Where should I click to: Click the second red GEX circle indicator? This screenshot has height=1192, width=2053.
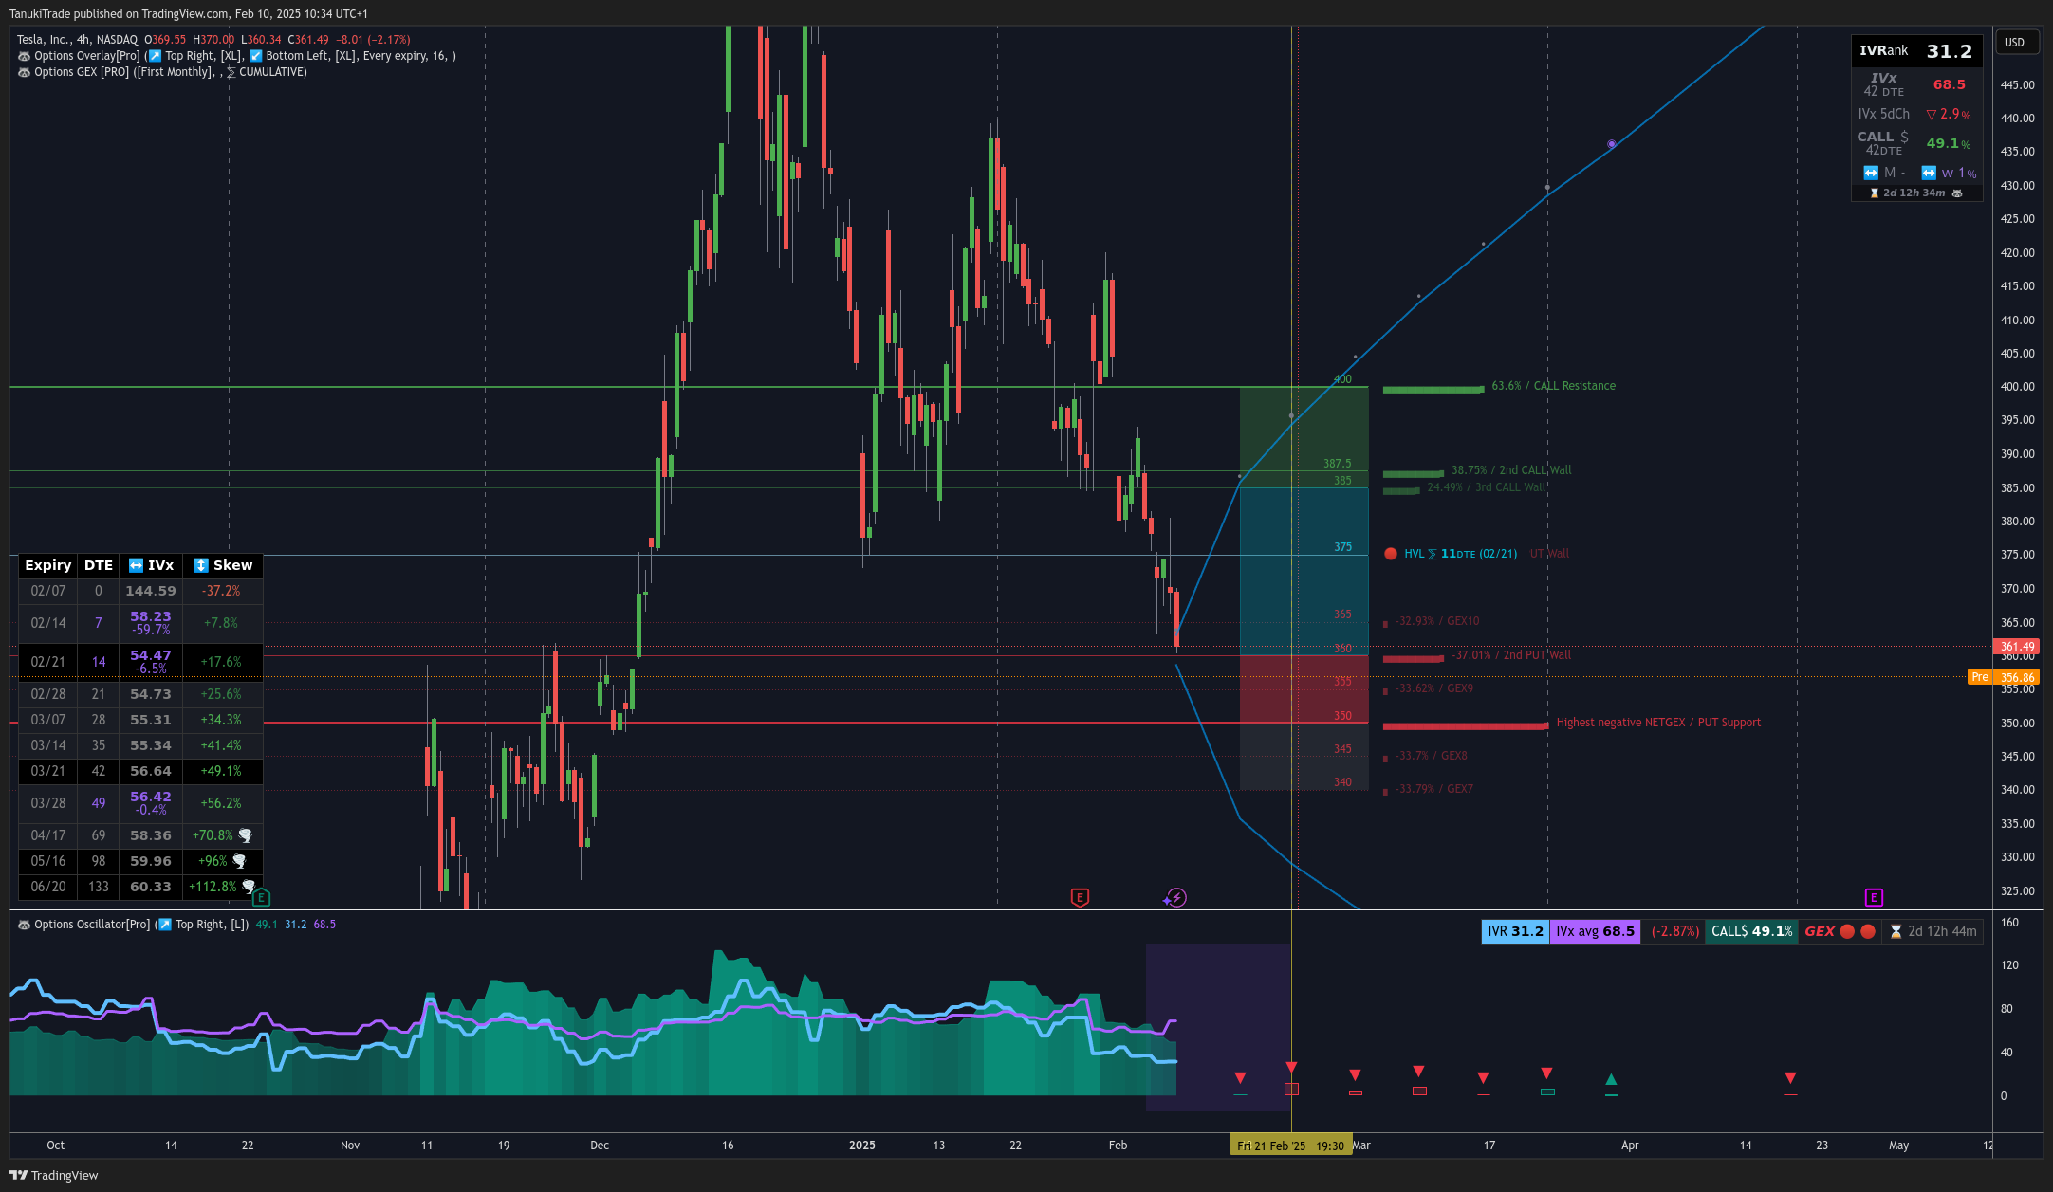click(x=1868, y=931)
